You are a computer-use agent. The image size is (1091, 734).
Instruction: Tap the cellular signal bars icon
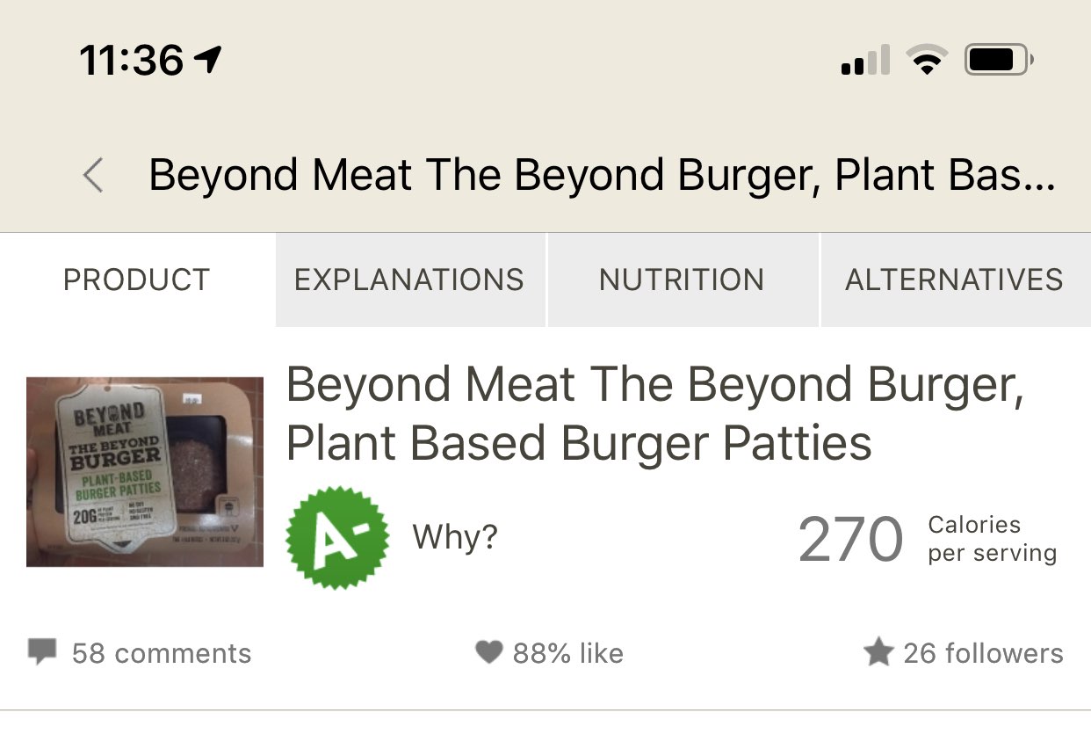pyautogui.click(x=865, y=61)
